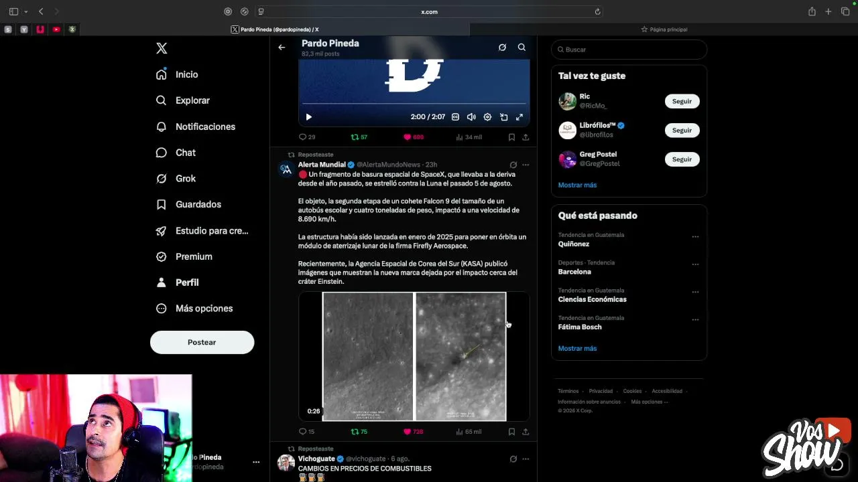Ask Grok about the Alerta Mundial post
This screenshot has height=482, width=858.
[513, 165]
